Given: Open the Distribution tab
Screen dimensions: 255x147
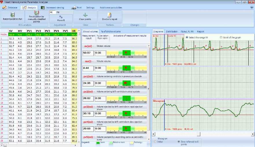Looking at the screenshot, I should coord(172,31).
